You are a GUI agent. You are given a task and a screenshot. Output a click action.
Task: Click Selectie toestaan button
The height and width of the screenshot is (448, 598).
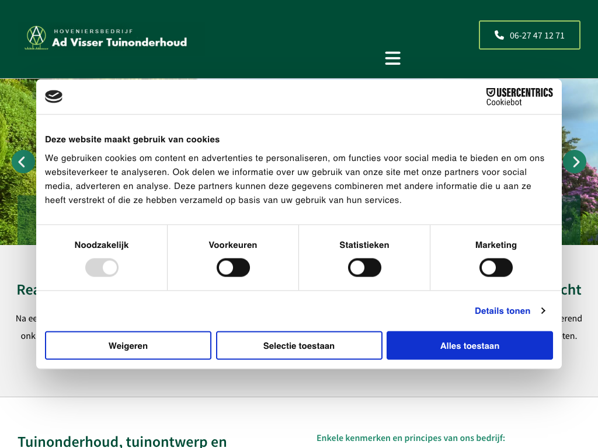point(299,346)
